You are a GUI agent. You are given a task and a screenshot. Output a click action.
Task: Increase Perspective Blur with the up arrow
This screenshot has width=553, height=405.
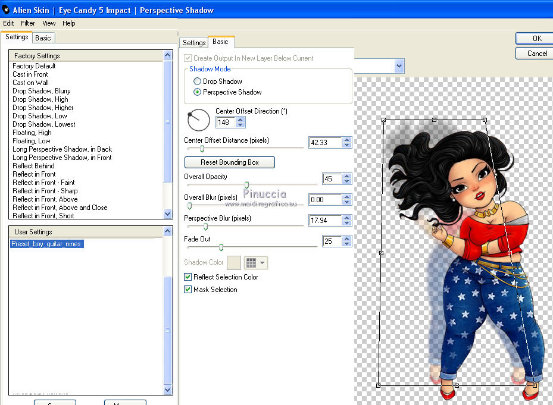[347, 218]
